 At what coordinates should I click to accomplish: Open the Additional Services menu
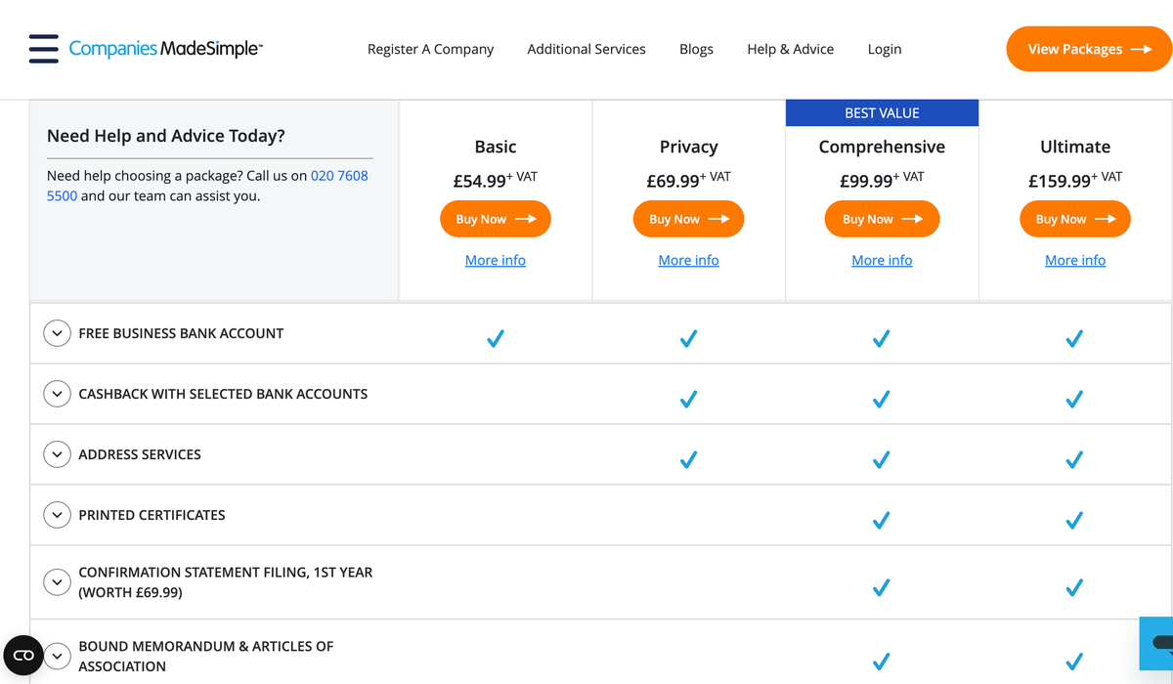point(586,49)
